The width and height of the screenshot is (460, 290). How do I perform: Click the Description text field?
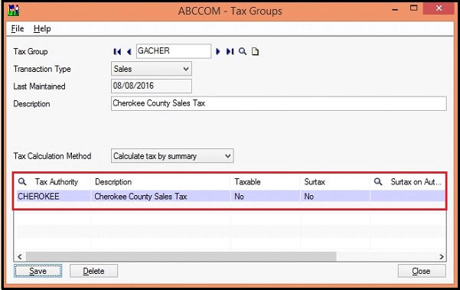pyautogui.click(x=279, y=103)
